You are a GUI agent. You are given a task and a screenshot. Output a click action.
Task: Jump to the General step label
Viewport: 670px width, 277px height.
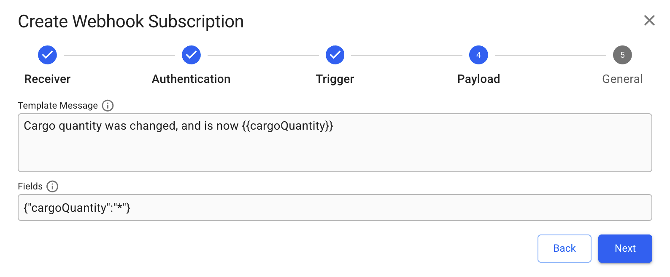(x=622, y=79)
